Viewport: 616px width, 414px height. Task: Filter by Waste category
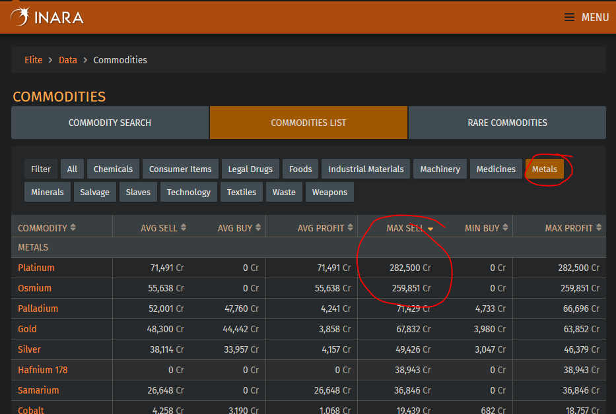pos(284,192)
